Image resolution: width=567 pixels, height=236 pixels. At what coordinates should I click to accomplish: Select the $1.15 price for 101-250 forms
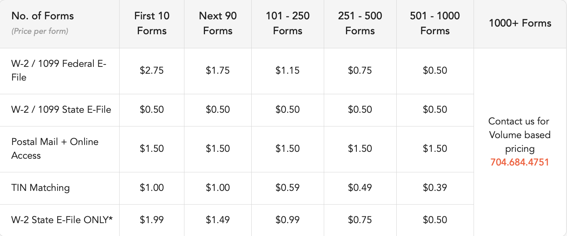point(288,70)
